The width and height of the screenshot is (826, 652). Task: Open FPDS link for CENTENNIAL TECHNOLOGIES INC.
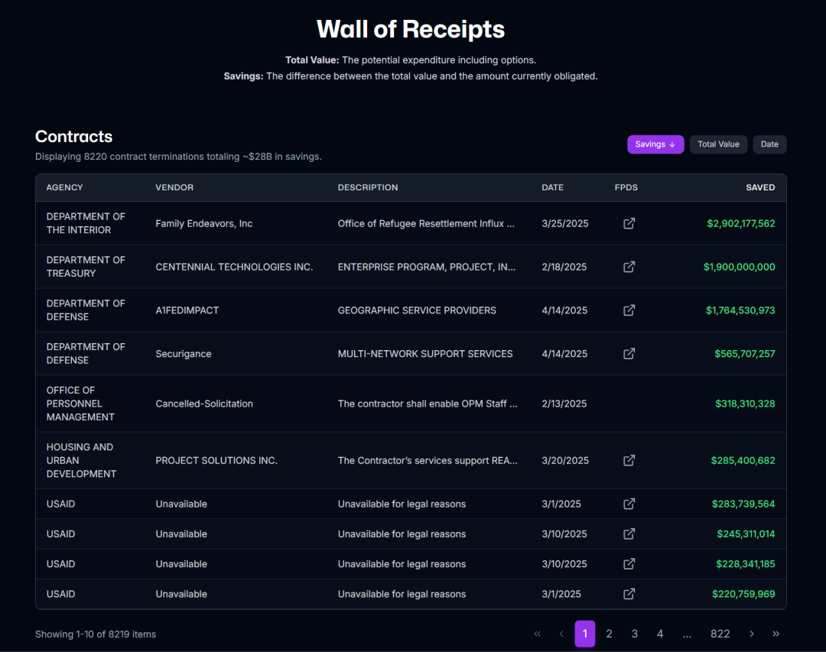click(x=629, y=267)
